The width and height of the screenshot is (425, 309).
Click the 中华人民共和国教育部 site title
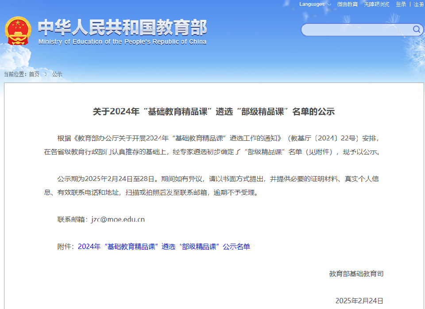pyautogui.click(x=122, y=27)
